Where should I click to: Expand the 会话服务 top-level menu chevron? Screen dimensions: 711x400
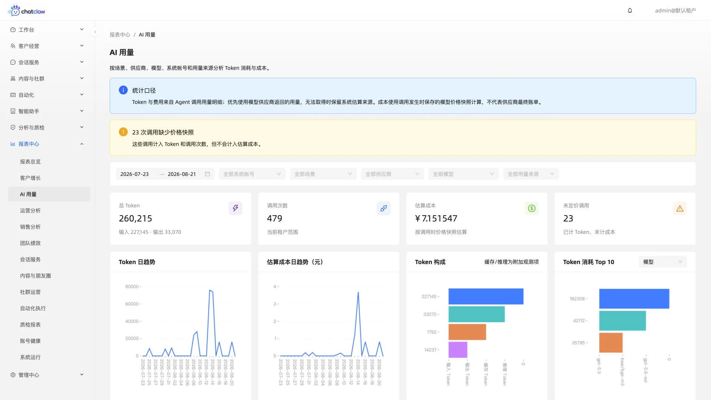[x=82, y=62]
